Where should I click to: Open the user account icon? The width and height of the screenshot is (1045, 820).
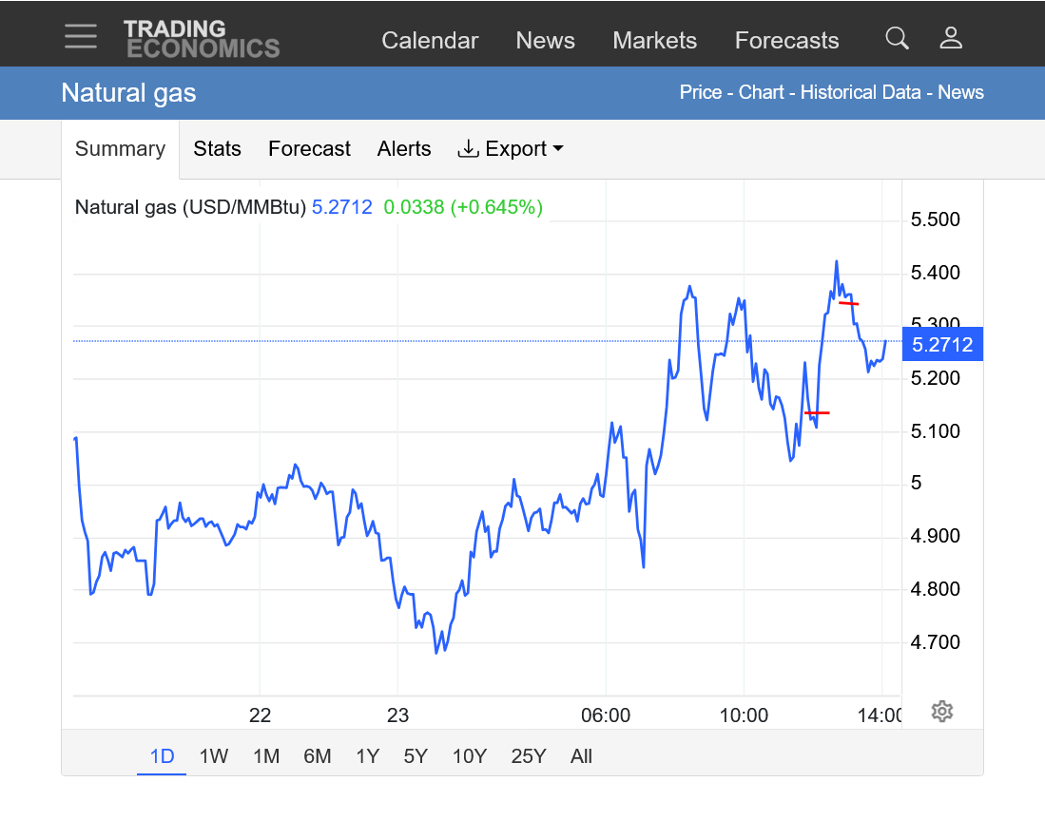point(951,38)
